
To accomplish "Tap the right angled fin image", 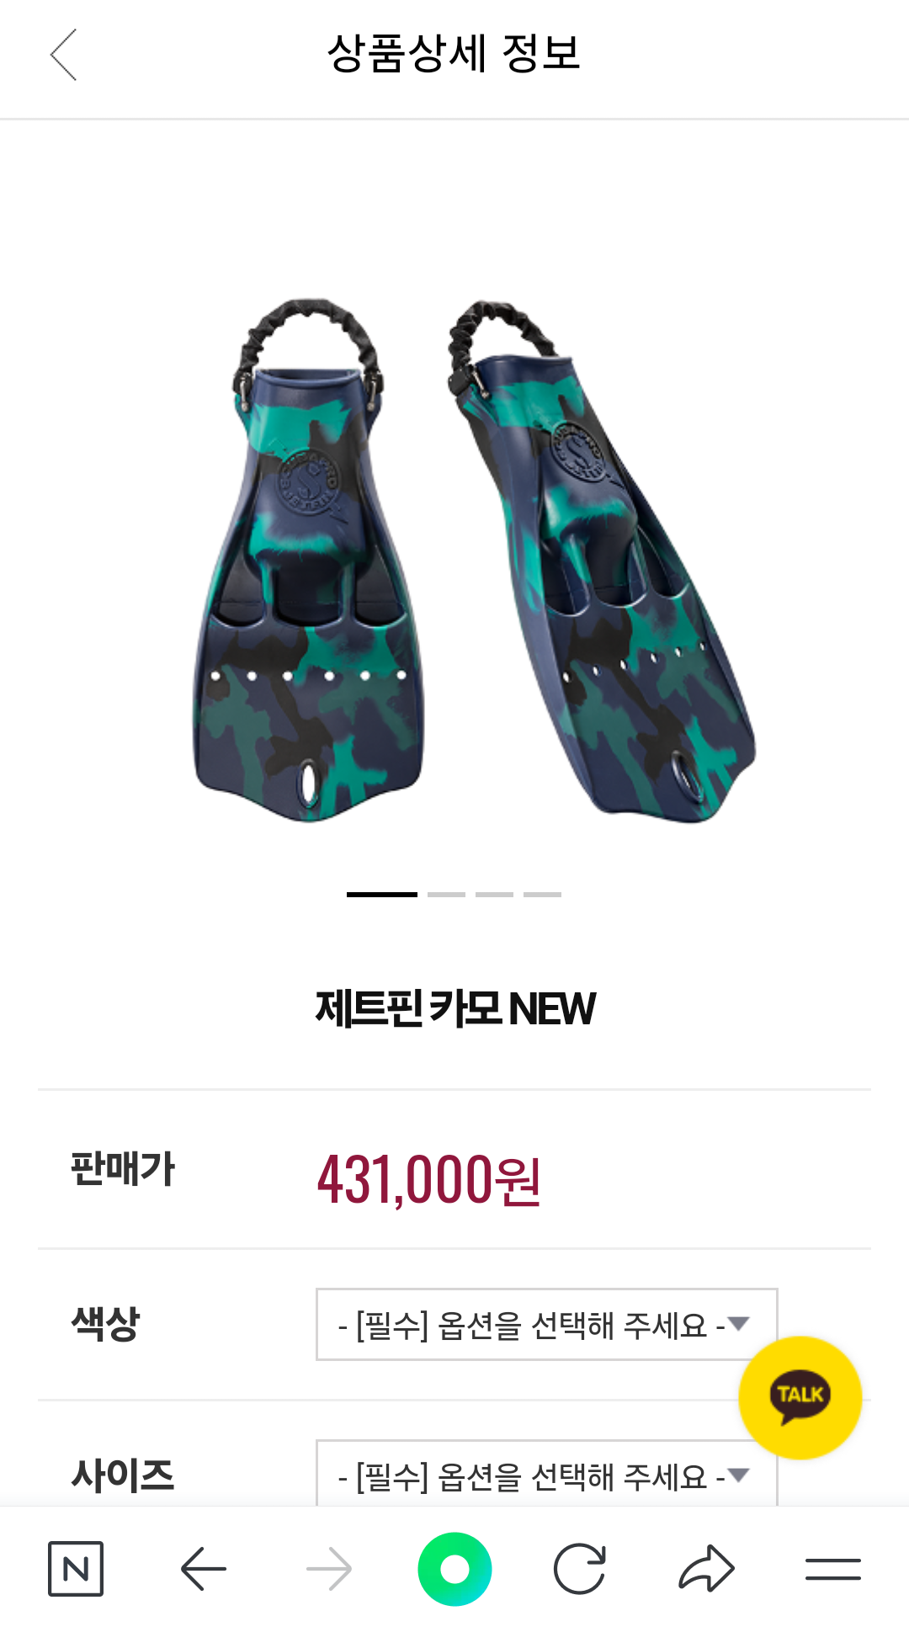I will click(601, 560).
